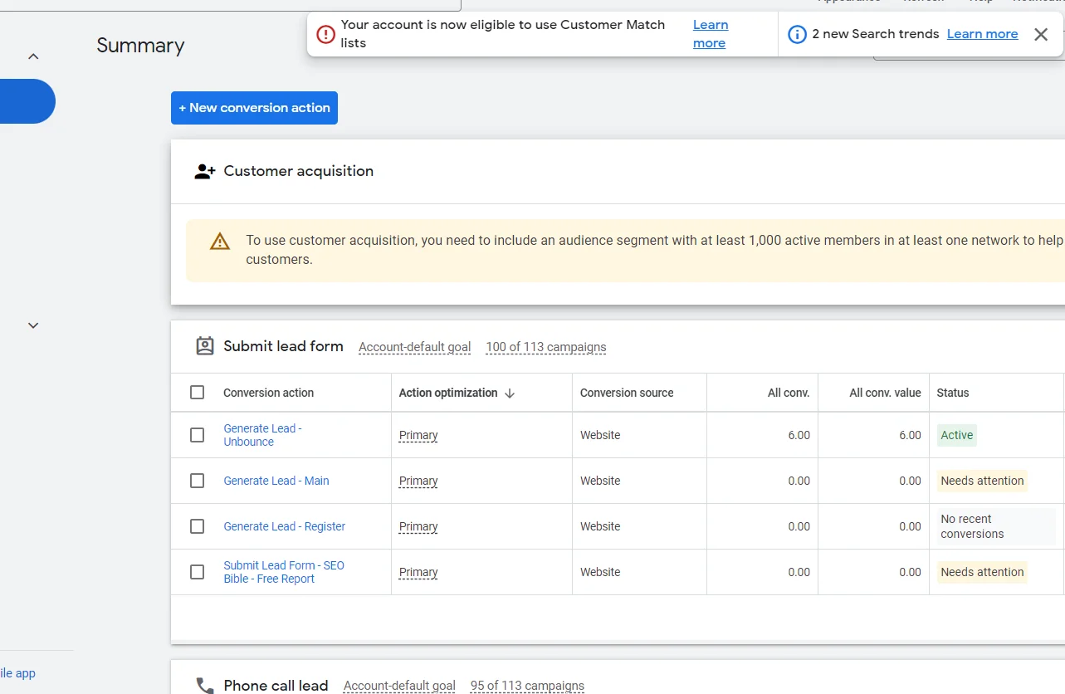Expand the sidebar section with down chevron
This screenshot has height=694, width=1065.
pyautogui.click(x=33, y=325)
